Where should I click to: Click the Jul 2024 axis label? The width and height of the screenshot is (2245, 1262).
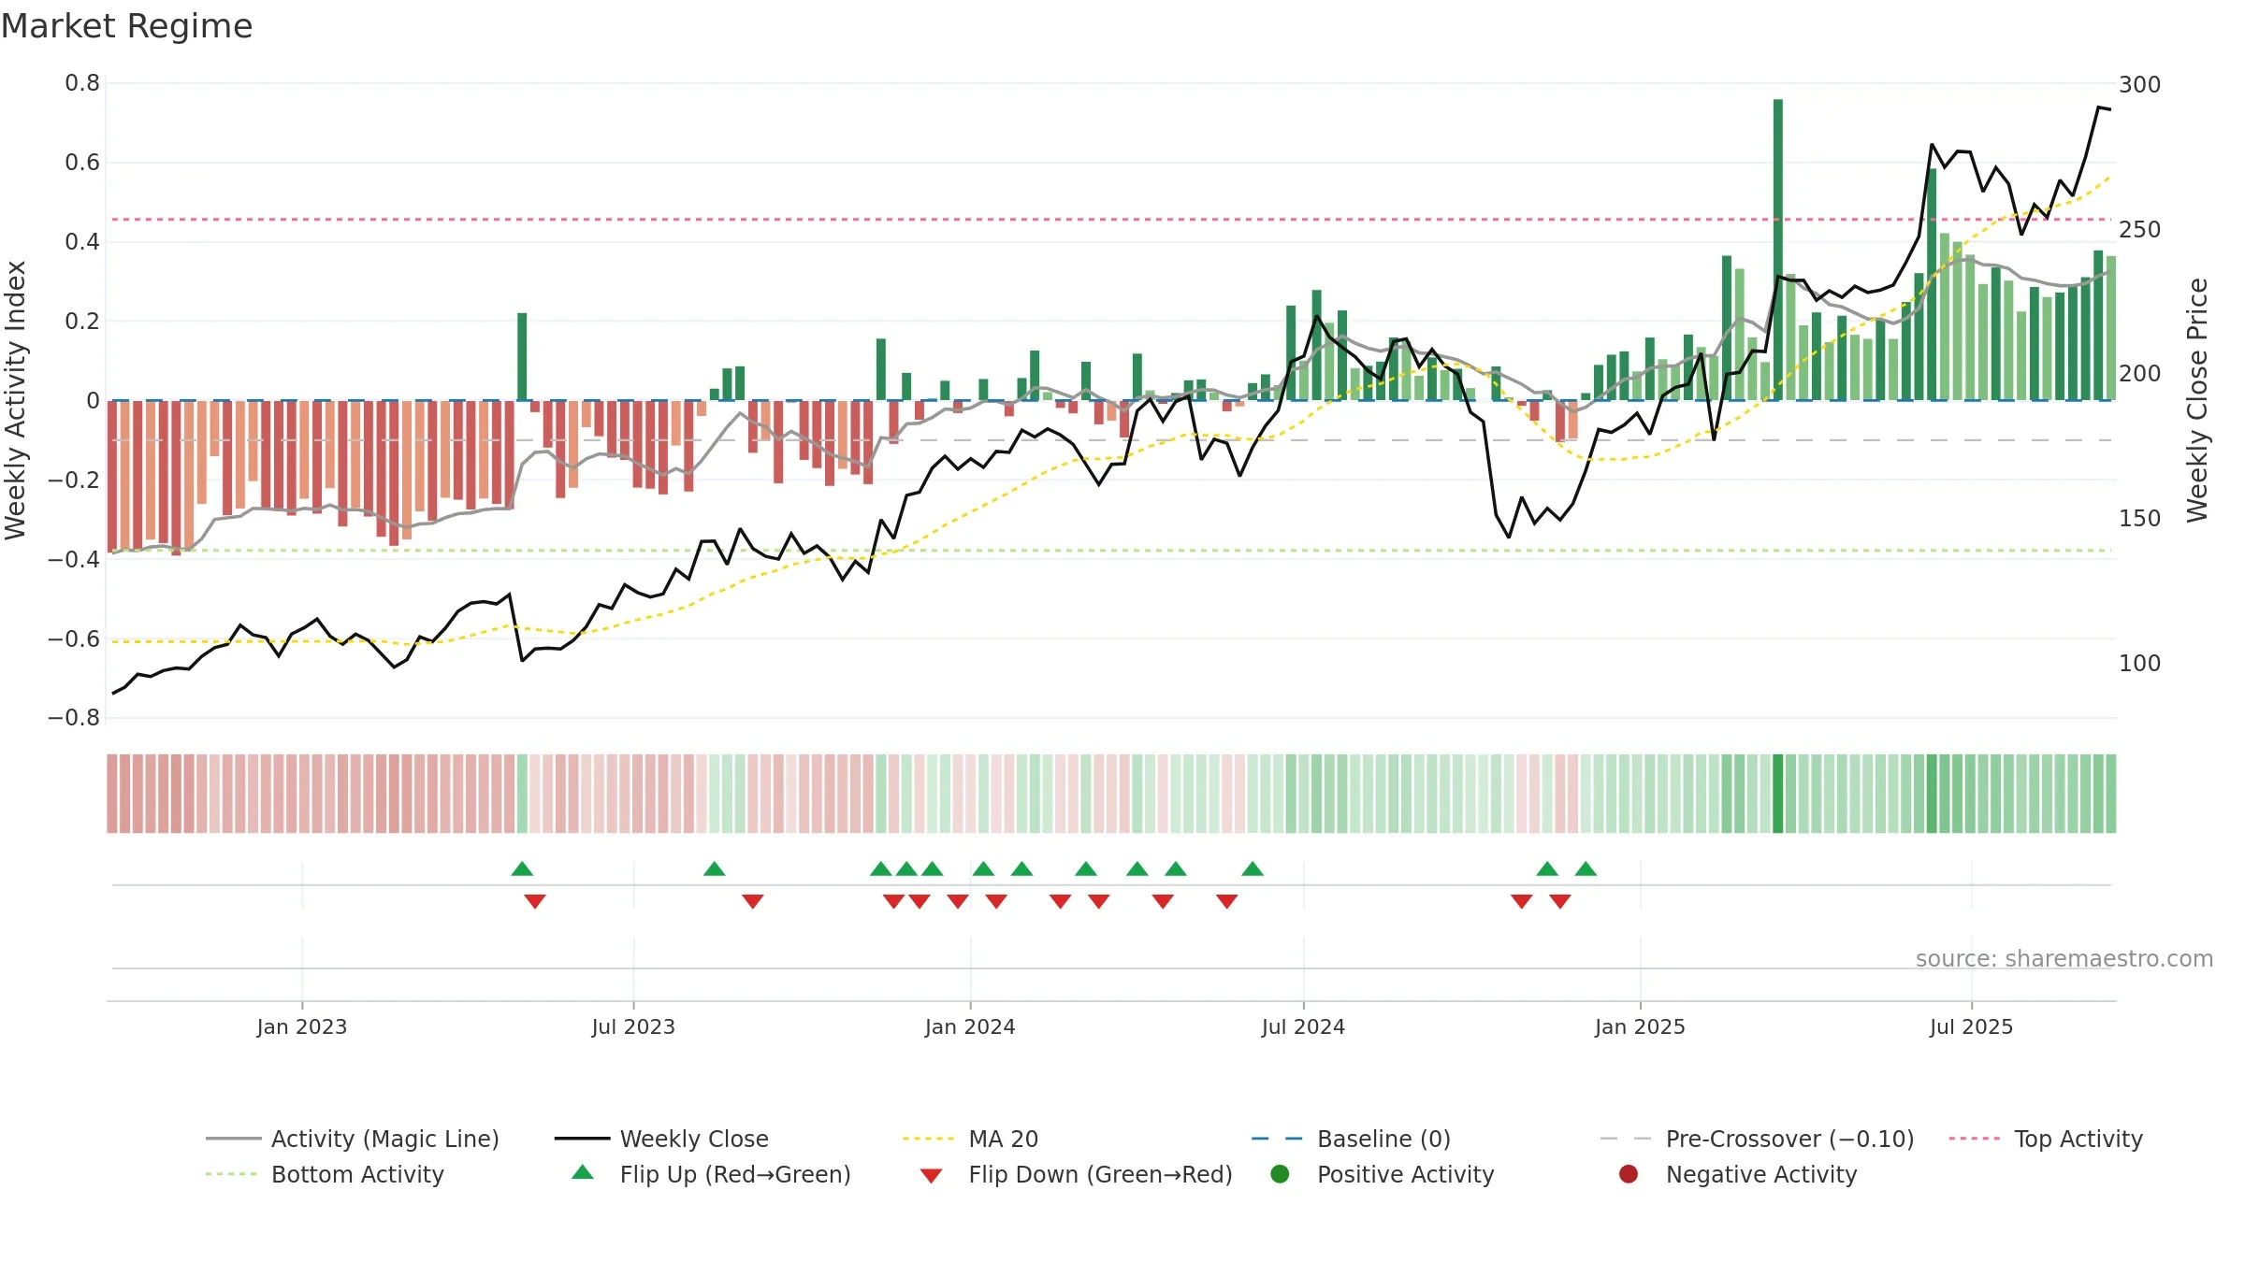[1303, 1027]
